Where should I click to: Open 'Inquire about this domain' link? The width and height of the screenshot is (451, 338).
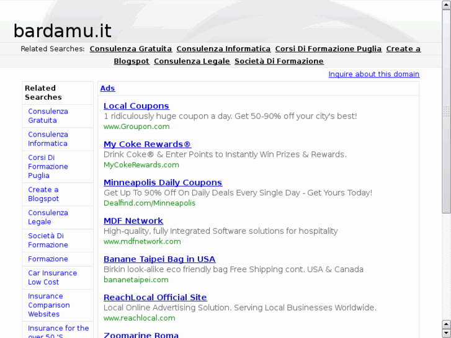[374, 74]
